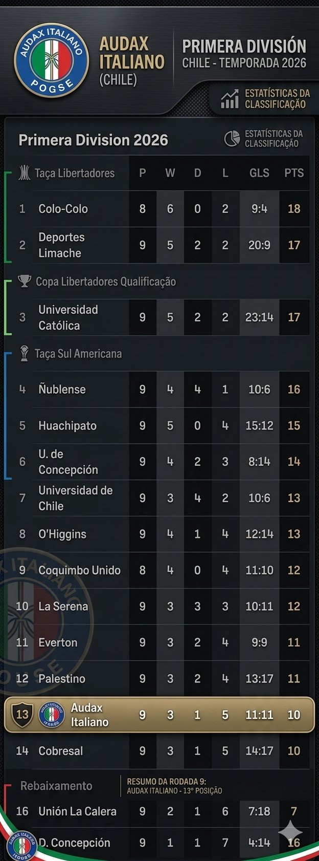Open Huachipato team row
The width and height of the screenshot is (319, 861).
click(x=67, y=425)
